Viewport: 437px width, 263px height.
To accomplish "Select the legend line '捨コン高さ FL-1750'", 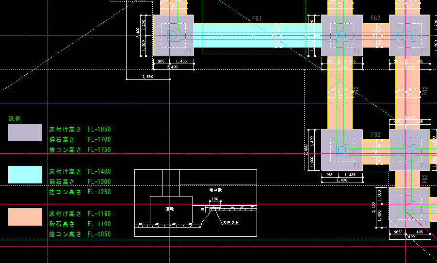I will pyautogui.click(x=80, y=150).
